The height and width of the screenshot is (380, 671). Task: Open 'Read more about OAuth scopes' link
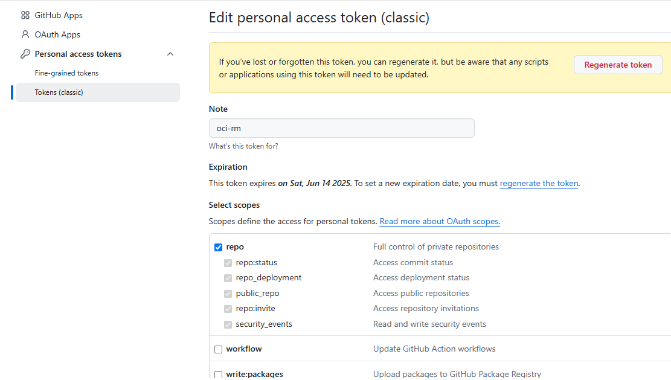pos(440,222)
